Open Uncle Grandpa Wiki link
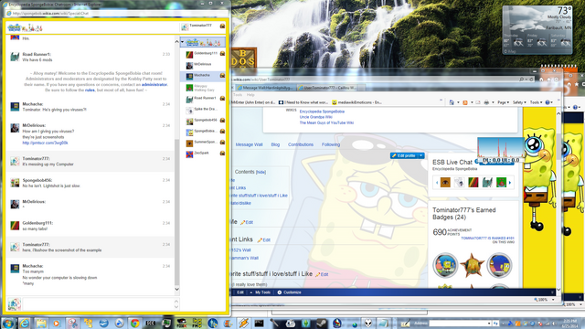This screenshot has height=329, width=585. [x=315, y=117]
